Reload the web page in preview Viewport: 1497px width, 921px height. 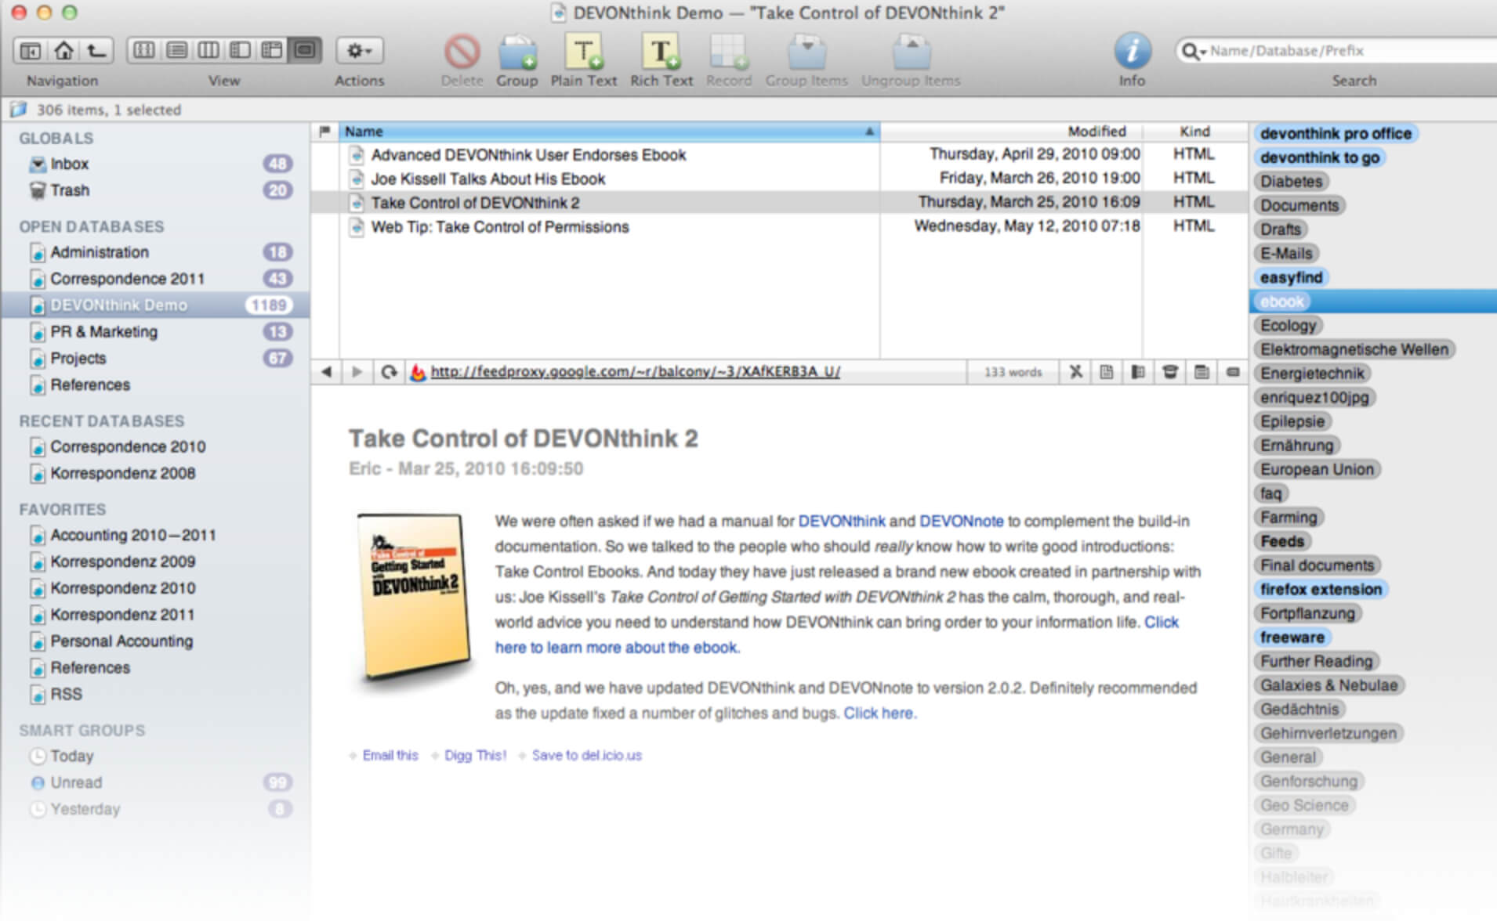tap(389, 372)
